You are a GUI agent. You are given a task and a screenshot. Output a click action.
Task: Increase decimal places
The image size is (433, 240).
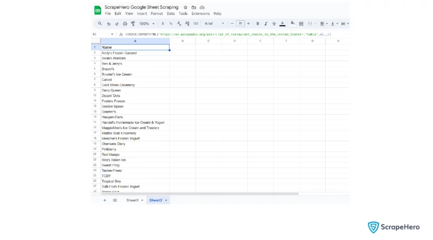coord(187,24)
